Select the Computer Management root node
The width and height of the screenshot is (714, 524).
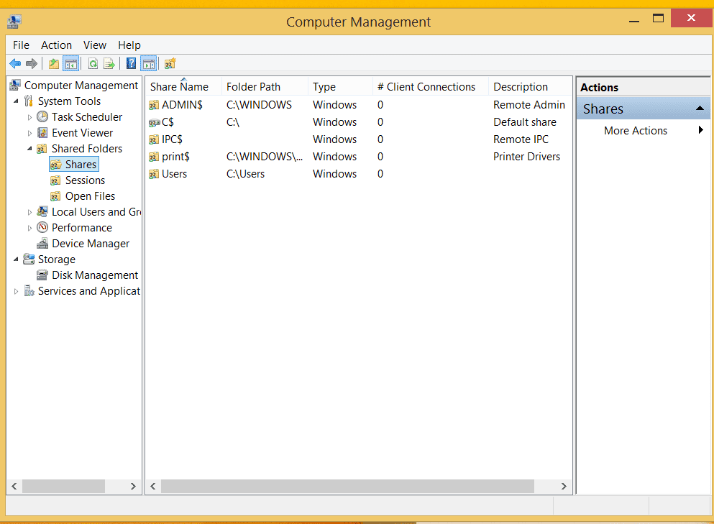coord(81,85)
